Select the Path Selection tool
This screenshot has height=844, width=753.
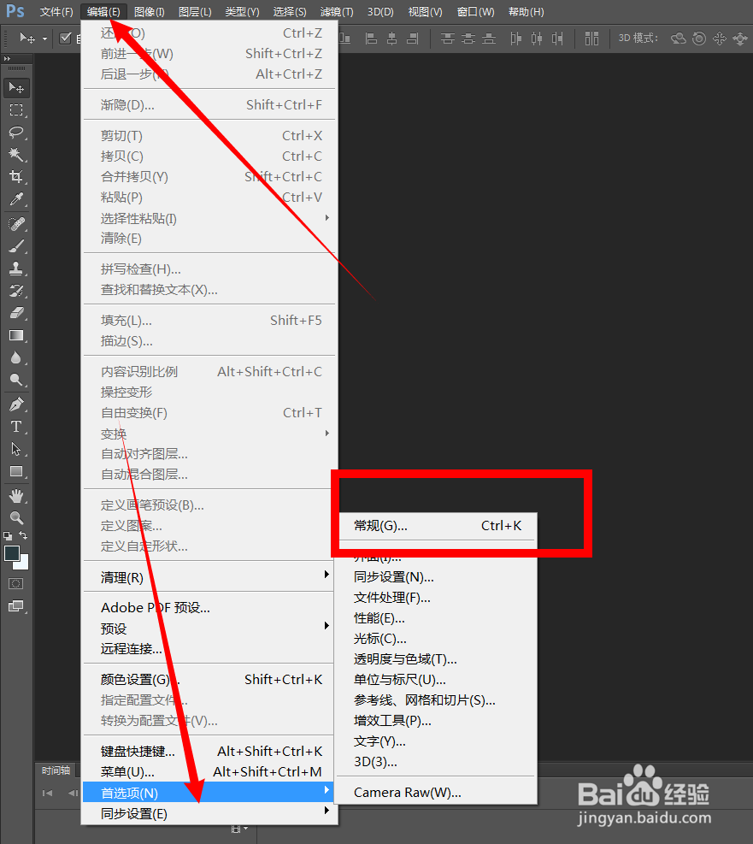(16, 450)
